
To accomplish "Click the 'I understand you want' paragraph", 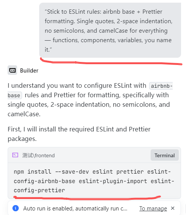I will 90,100.
